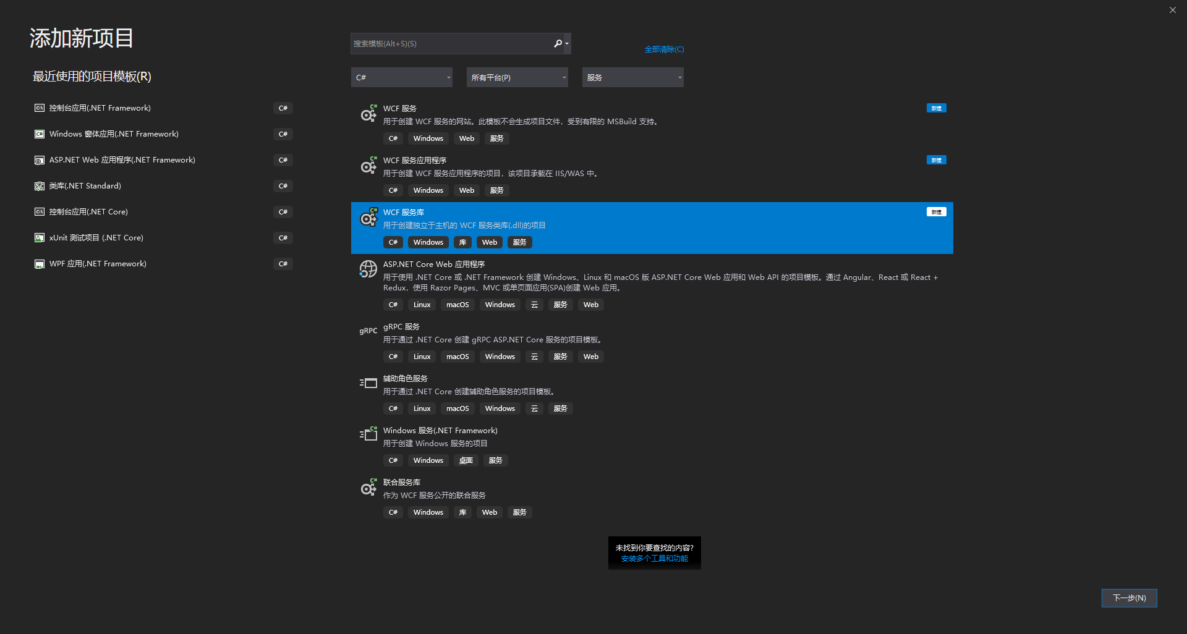Click the 辅助角色服务 template icon
Screen dimensions: 1187x634
[368, 383]
